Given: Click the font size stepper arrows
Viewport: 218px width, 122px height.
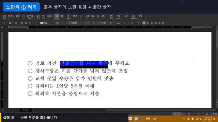Looking at the screenshot, I should (x=98, y=23).
